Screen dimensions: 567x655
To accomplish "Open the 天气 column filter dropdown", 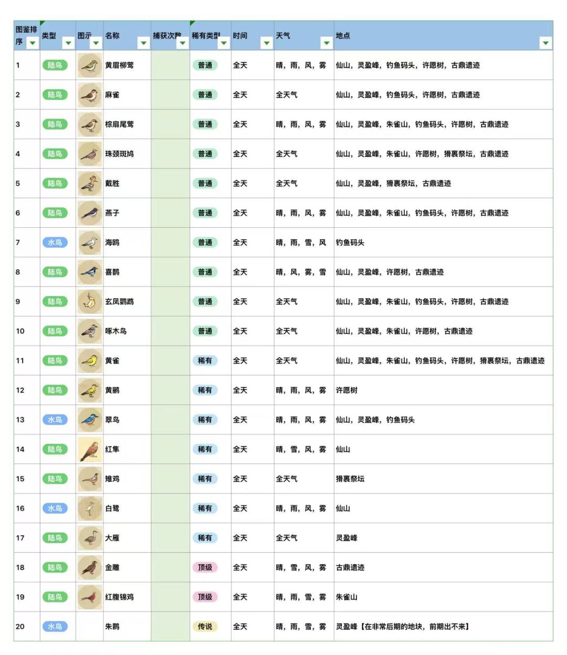I will point(326,43).
